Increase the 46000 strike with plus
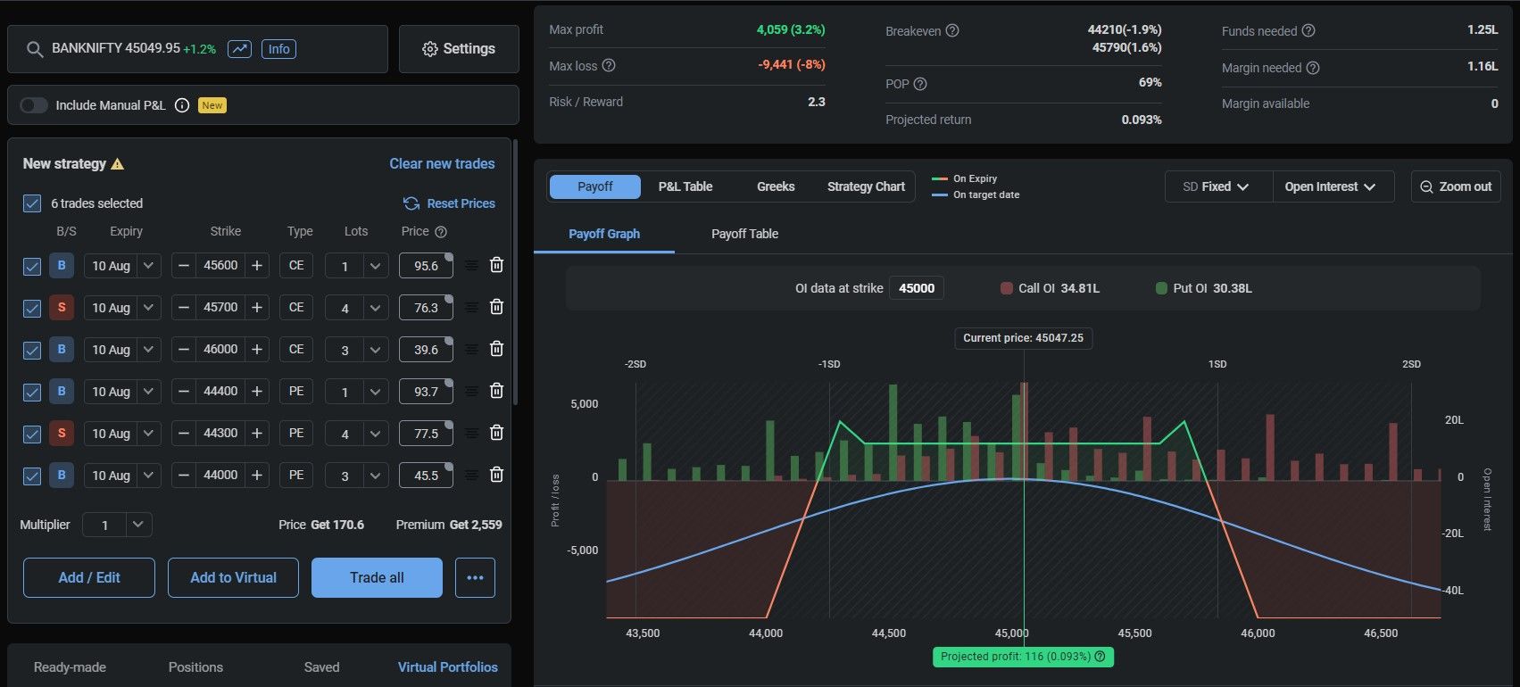 tap(257, 350)
